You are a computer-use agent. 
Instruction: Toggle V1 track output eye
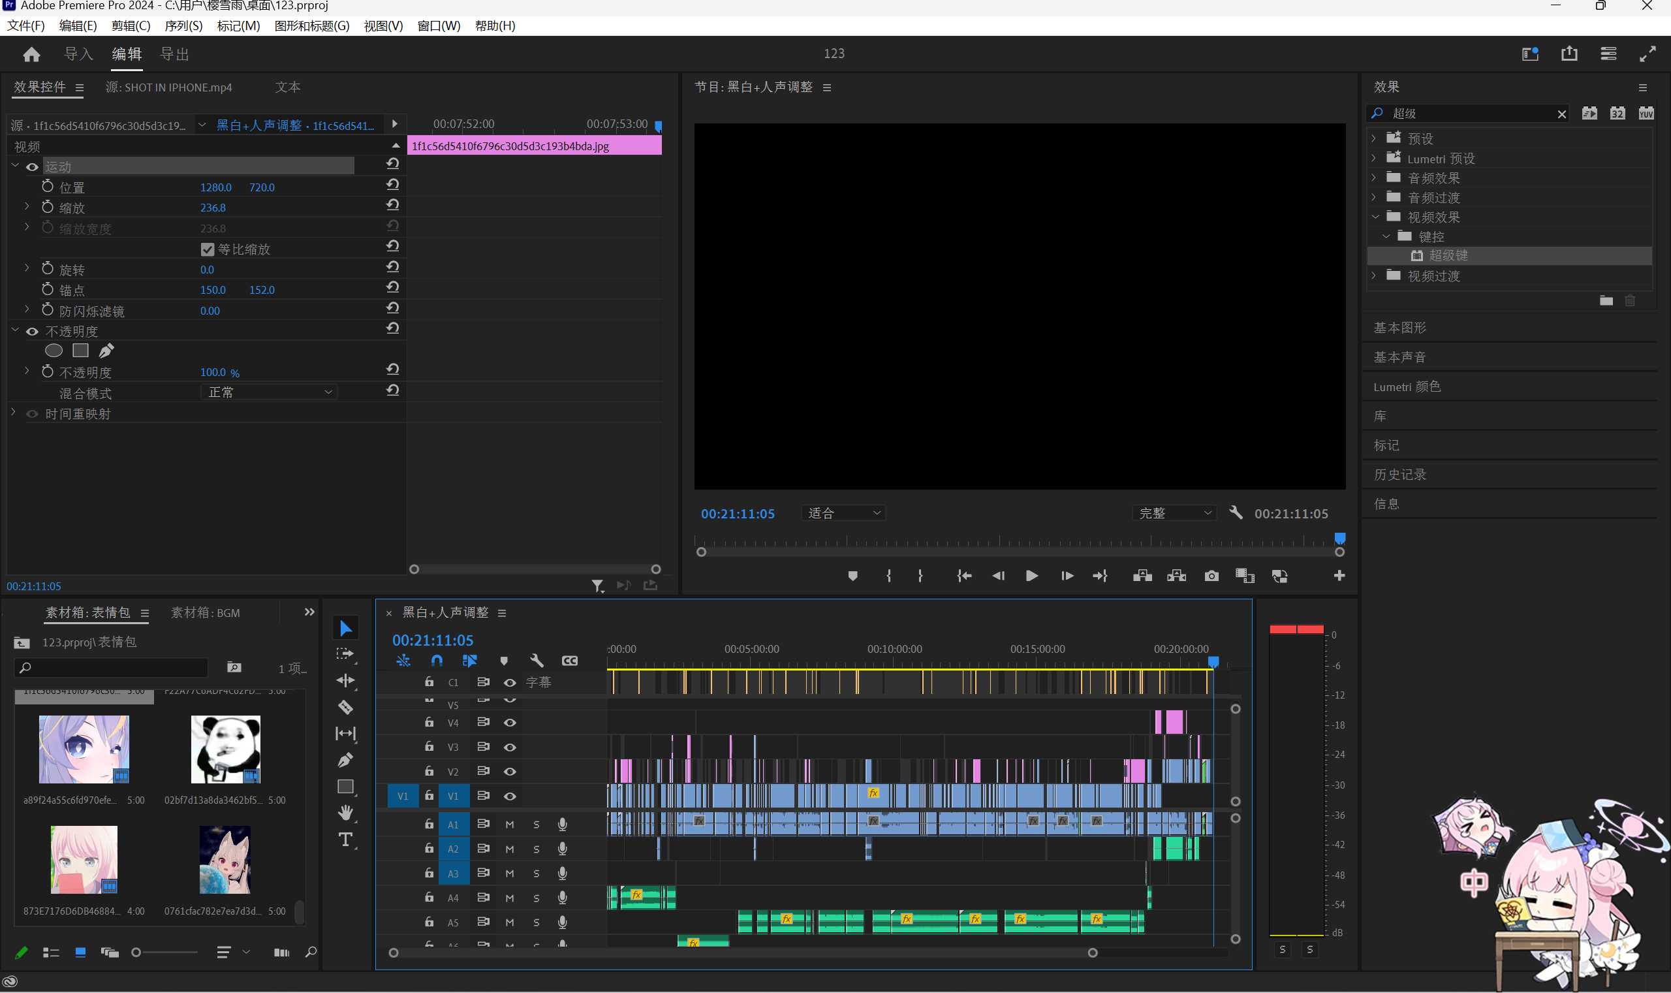click(x=510, y=797)
